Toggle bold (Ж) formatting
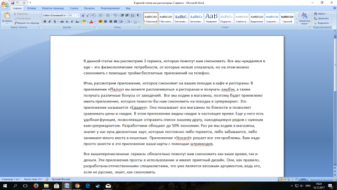 pos(45,22)
